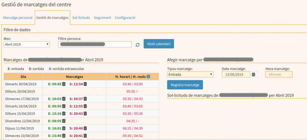Click the info icon in H. horari header
Viewport: 307px width, 140px height.
click(148, 77)
